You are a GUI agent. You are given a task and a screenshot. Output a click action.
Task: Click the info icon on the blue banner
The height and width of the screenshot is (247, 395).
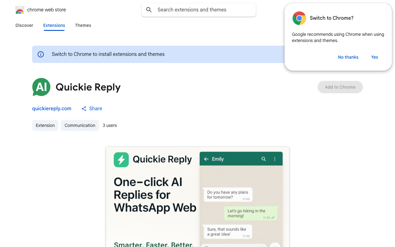(x=40, y=54)
